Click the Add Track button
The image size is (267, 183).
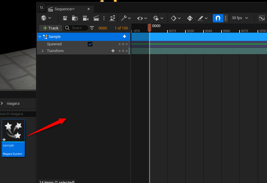point(51,28)
